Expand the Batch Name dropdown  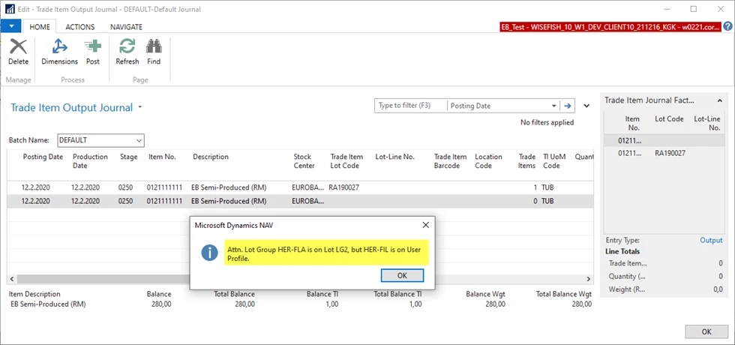click(x=139, y=140)
